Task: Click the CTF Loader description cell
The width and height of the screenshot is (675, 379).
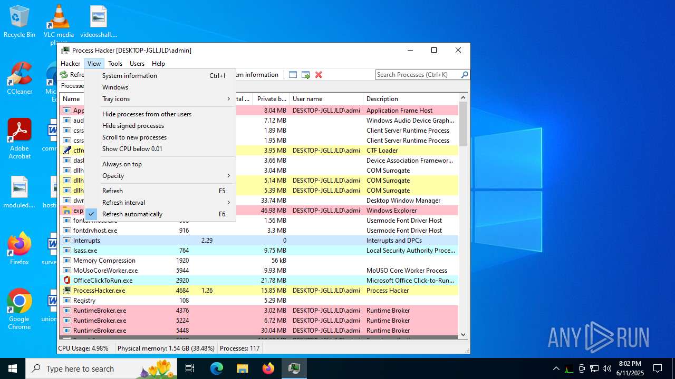Action: (382, 150)
